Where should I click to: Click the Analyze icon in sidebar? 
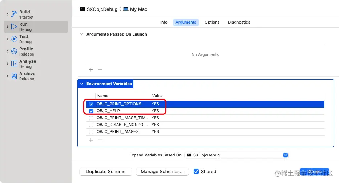[x=14, y=64]
